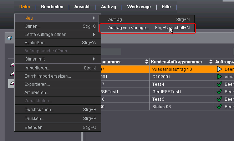The height and width of the screenshot is (141, 234).
Task: Click sort arrows of the Auftragsnummer column
Action: (x=147, y=62)
